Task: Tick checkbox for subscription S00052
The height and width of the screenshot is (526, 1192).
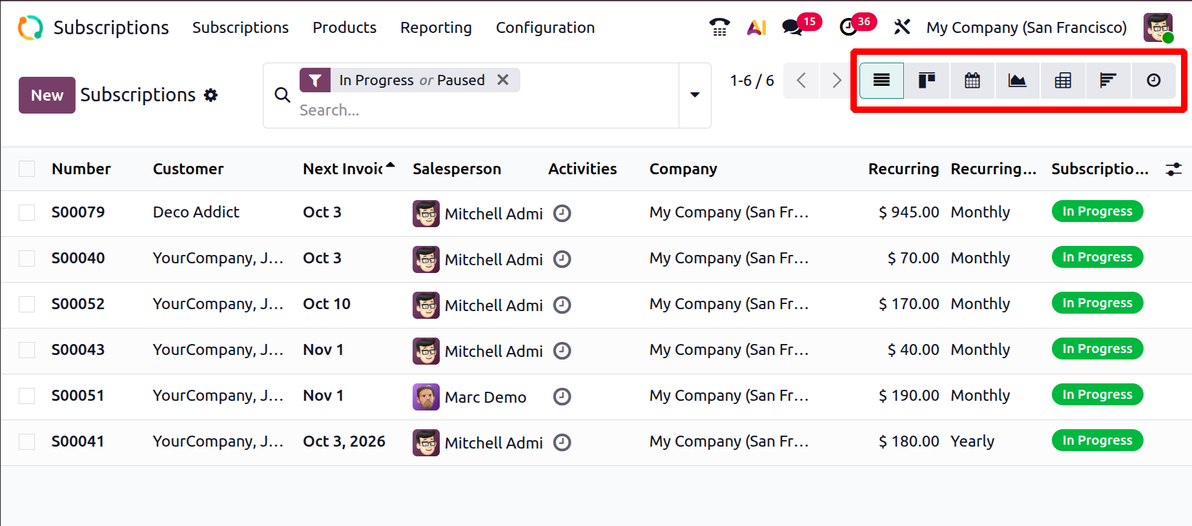Action: coord(27,304)
